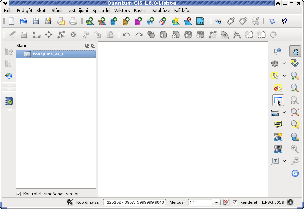Add MSSQL layer magenta database icon
This screenshot has width=304, height=209.
[138, 21]
